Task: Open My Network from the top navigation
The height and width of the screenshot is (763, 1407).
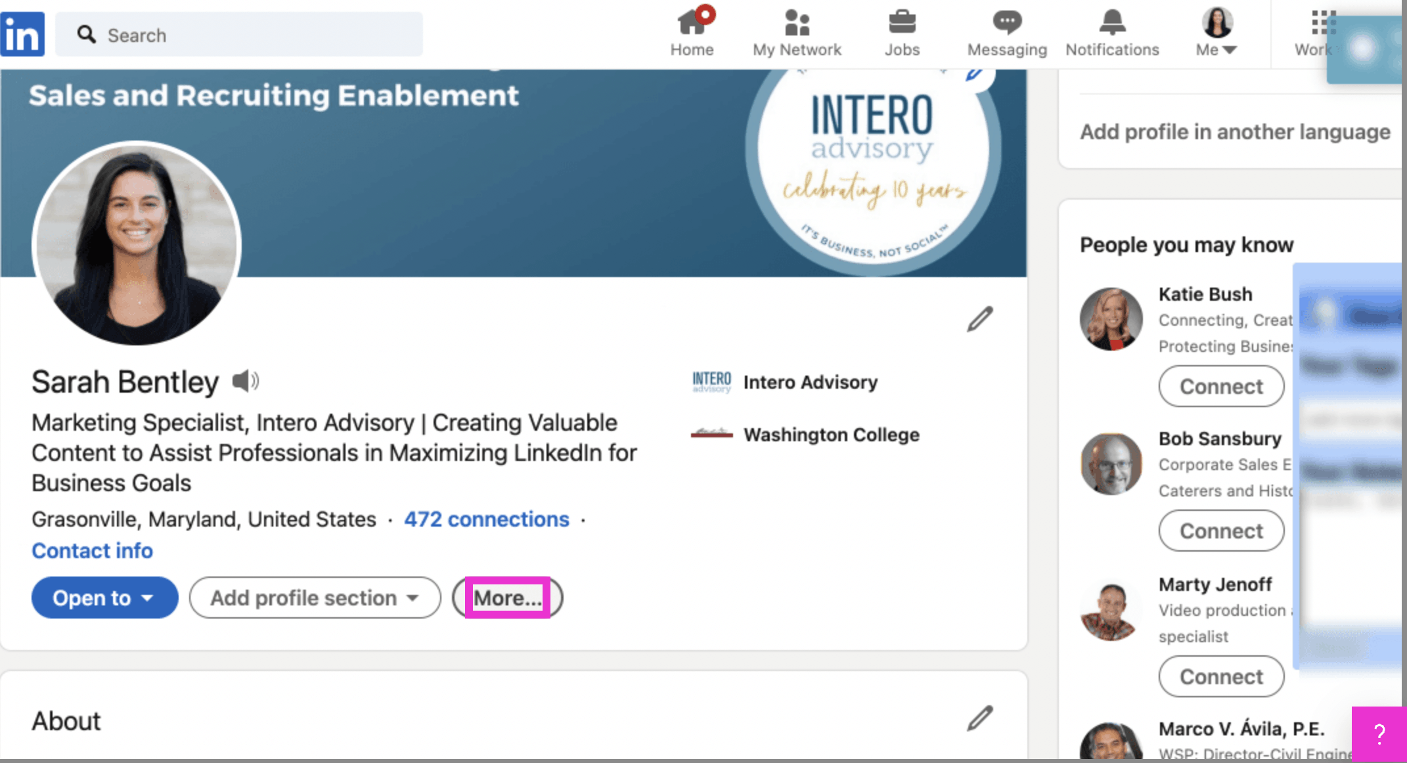Action: pyautogui.click(x=797, y=32)
